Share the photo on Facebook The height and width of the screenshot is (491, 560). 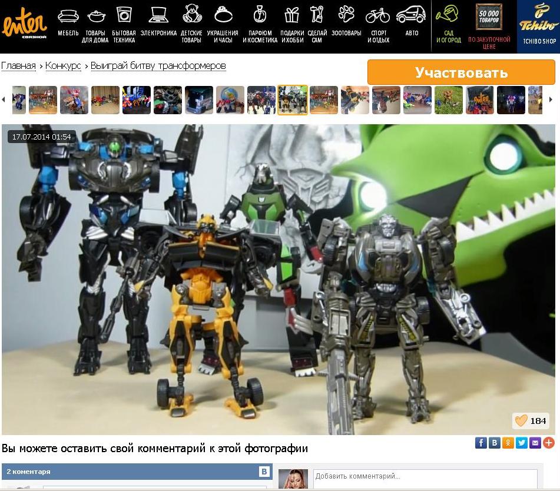tap(481, 443)
